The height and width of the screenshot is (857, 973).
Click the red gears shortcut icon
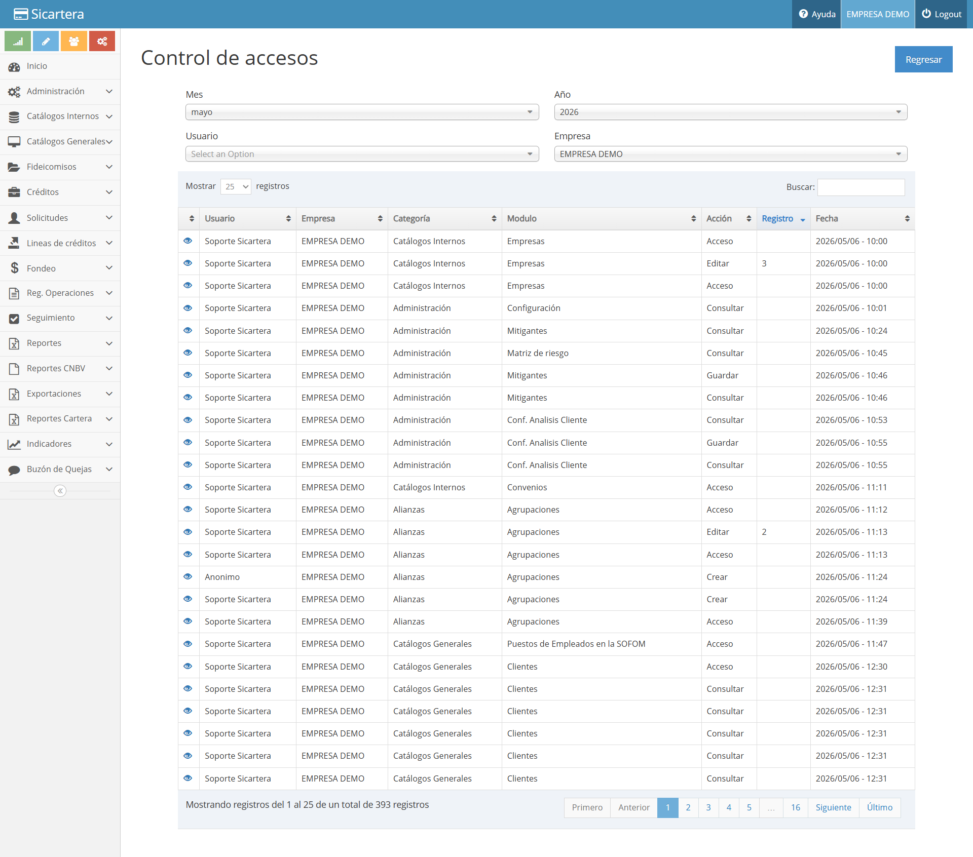(x=102, y=42)
